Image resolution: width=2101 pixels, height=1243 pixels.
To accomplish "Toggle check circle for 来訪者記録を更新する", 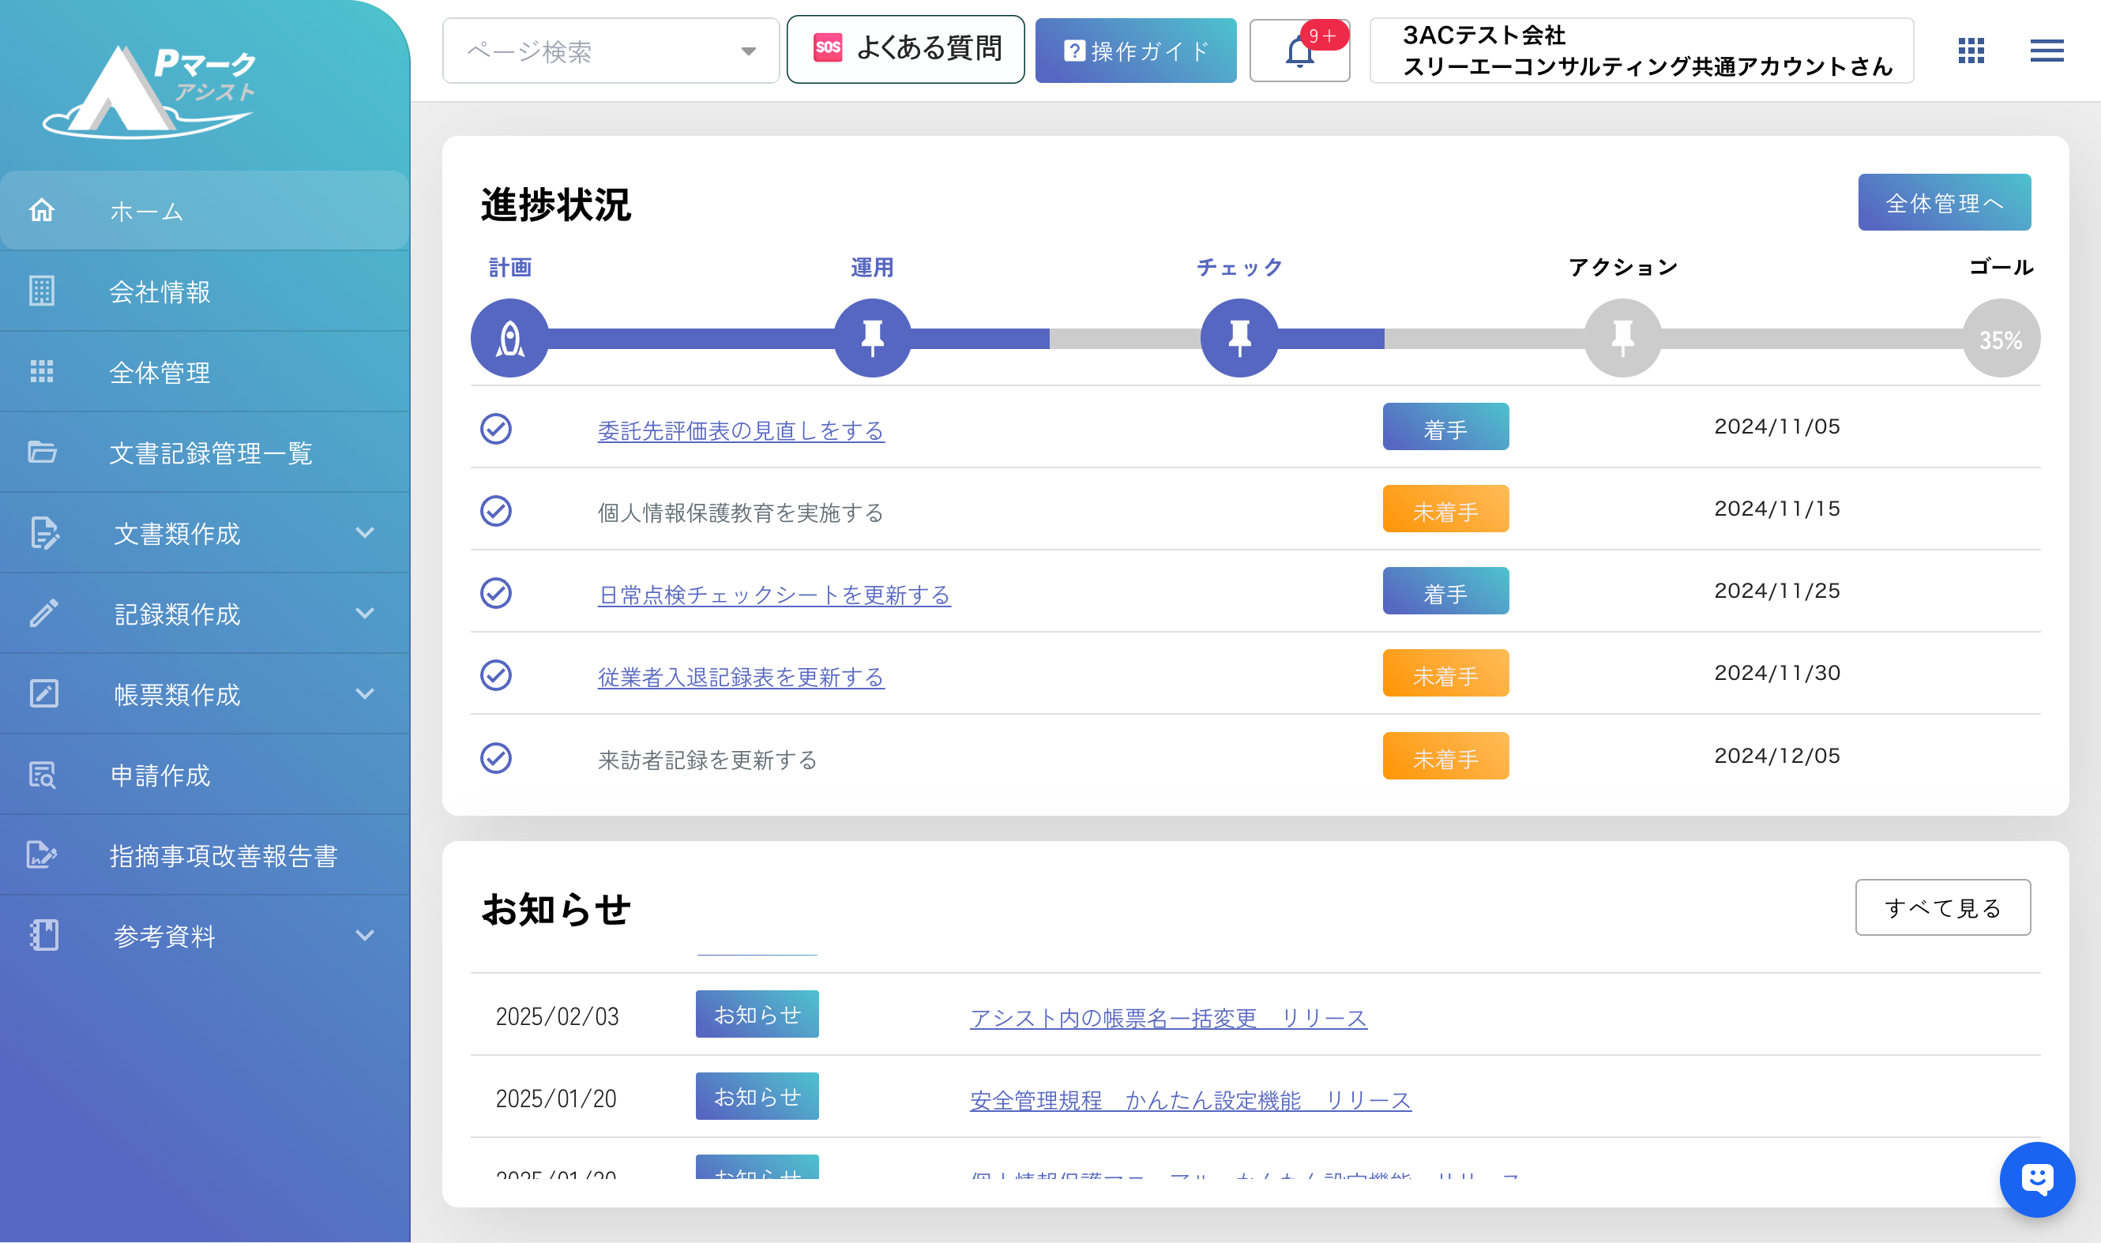I will click(496, 758).
